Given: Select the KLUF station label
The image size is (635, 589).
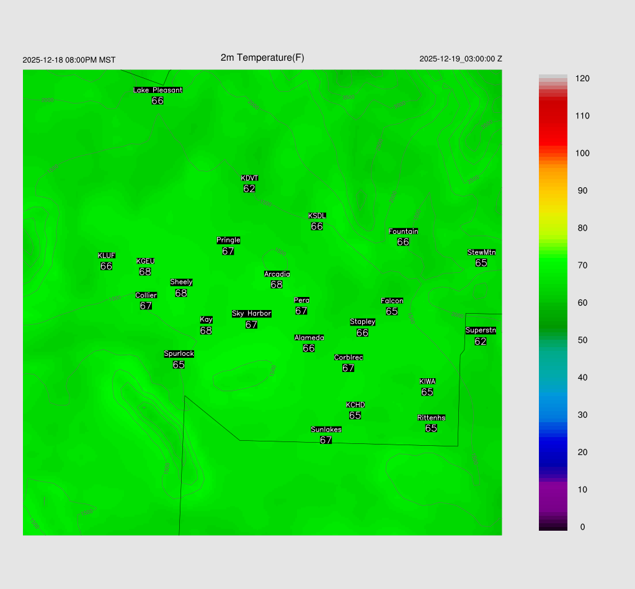Looking at the screenshot, I should [107, 255].
